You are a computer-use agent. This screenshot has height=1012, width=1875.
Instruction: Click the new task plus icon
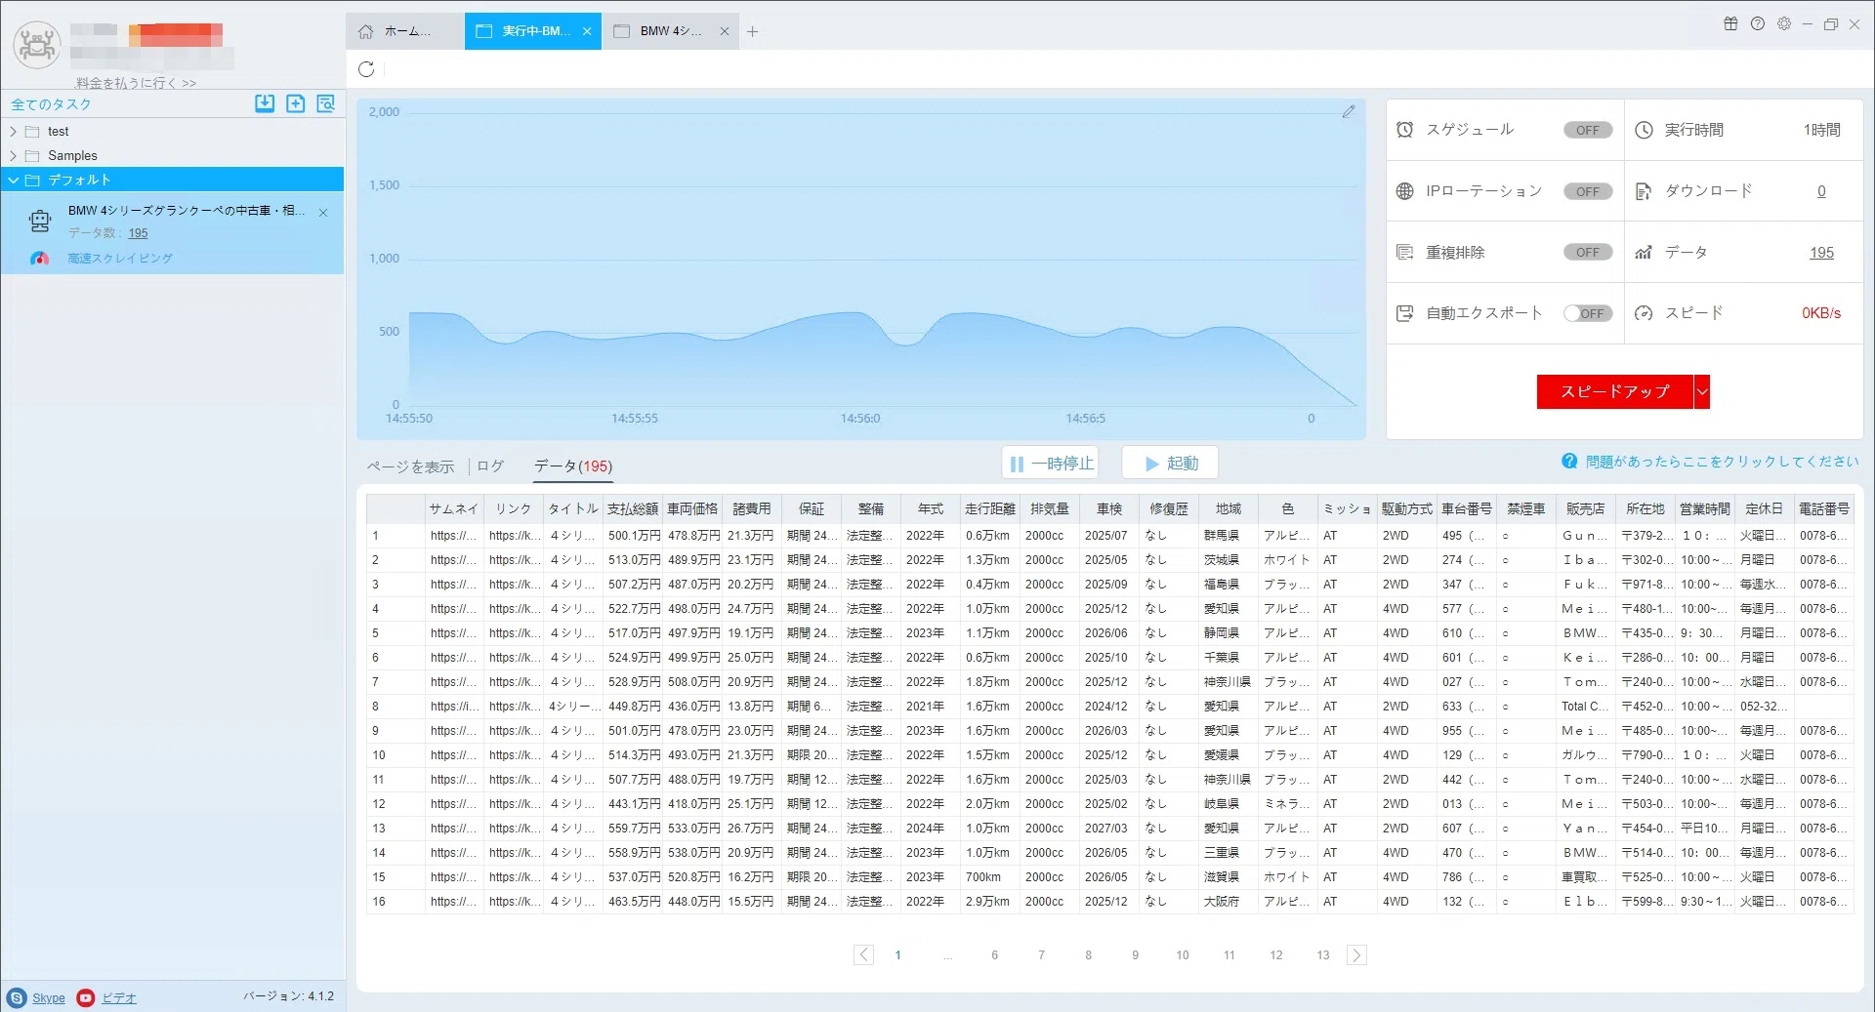pyautogui.click(x=295, y=103)
